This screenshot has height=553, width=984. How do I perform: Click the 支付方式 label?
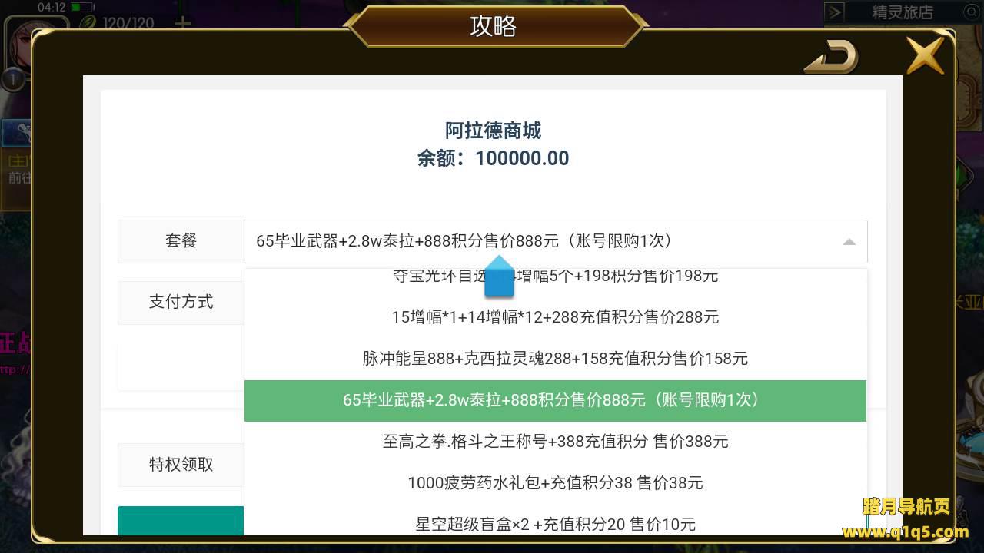click(181, 302)
